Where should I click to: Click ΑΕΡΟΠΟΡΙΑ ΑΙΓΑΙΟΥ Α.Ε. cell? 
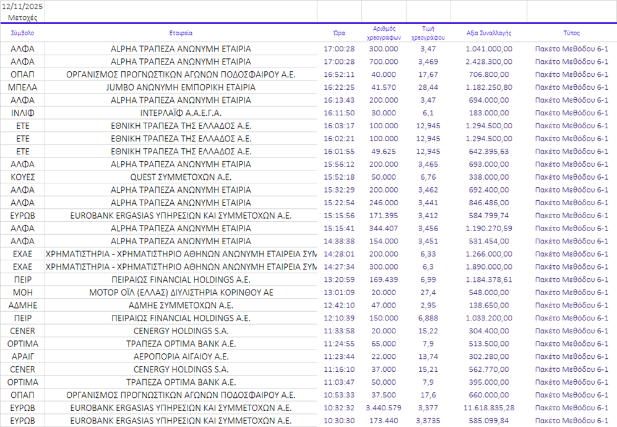pos(181,356)
